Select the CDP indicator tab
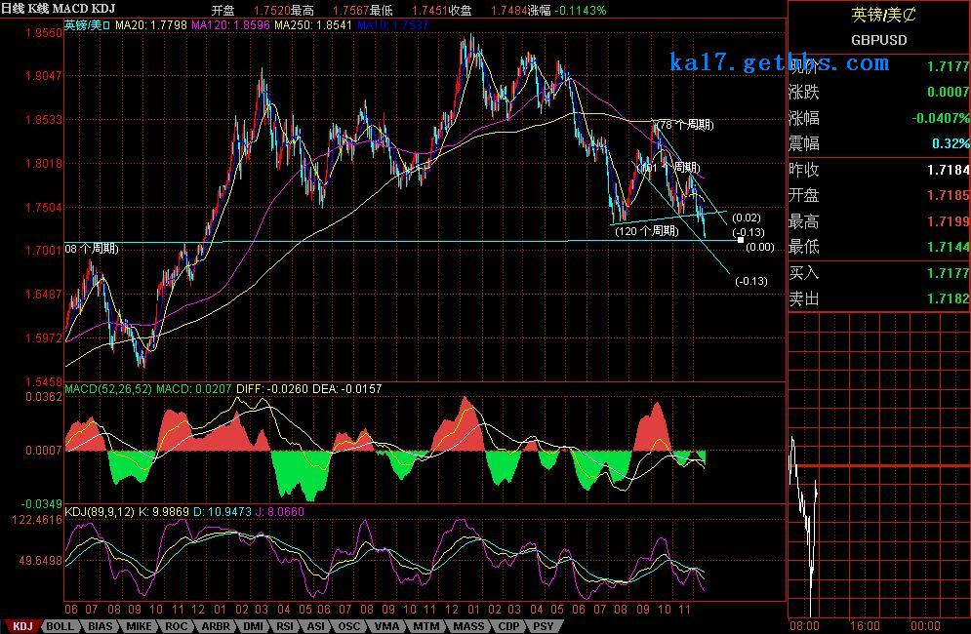Viewport: 971px width, 634px height. 509,626
